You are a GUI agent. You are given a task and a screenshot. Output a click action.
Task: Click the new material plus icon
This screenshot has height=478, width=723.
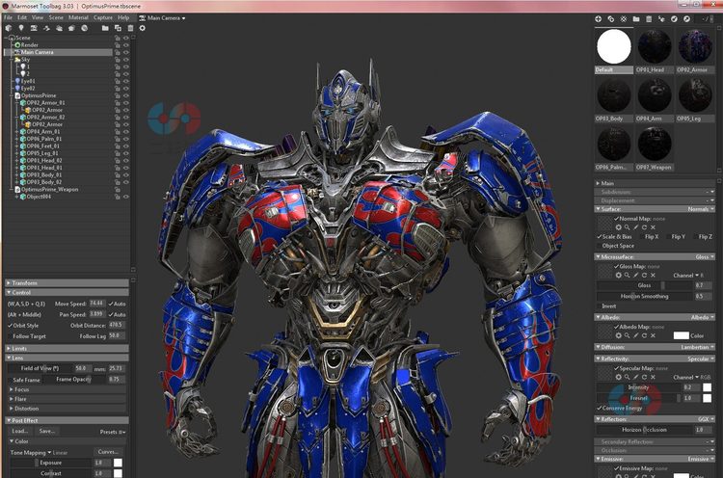[598, 19]
